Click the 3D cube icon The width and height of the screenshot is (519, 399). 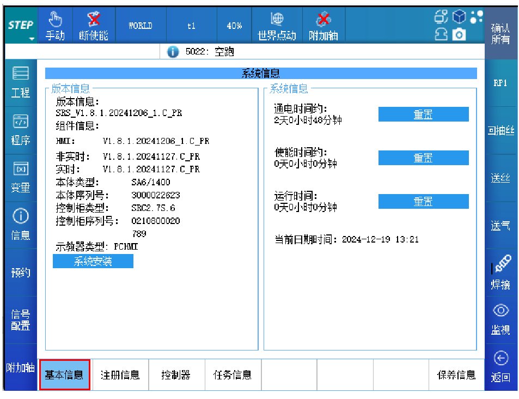[x=460, y=17]
